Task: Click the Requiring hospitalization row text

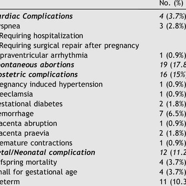Action: pos(41,36)
